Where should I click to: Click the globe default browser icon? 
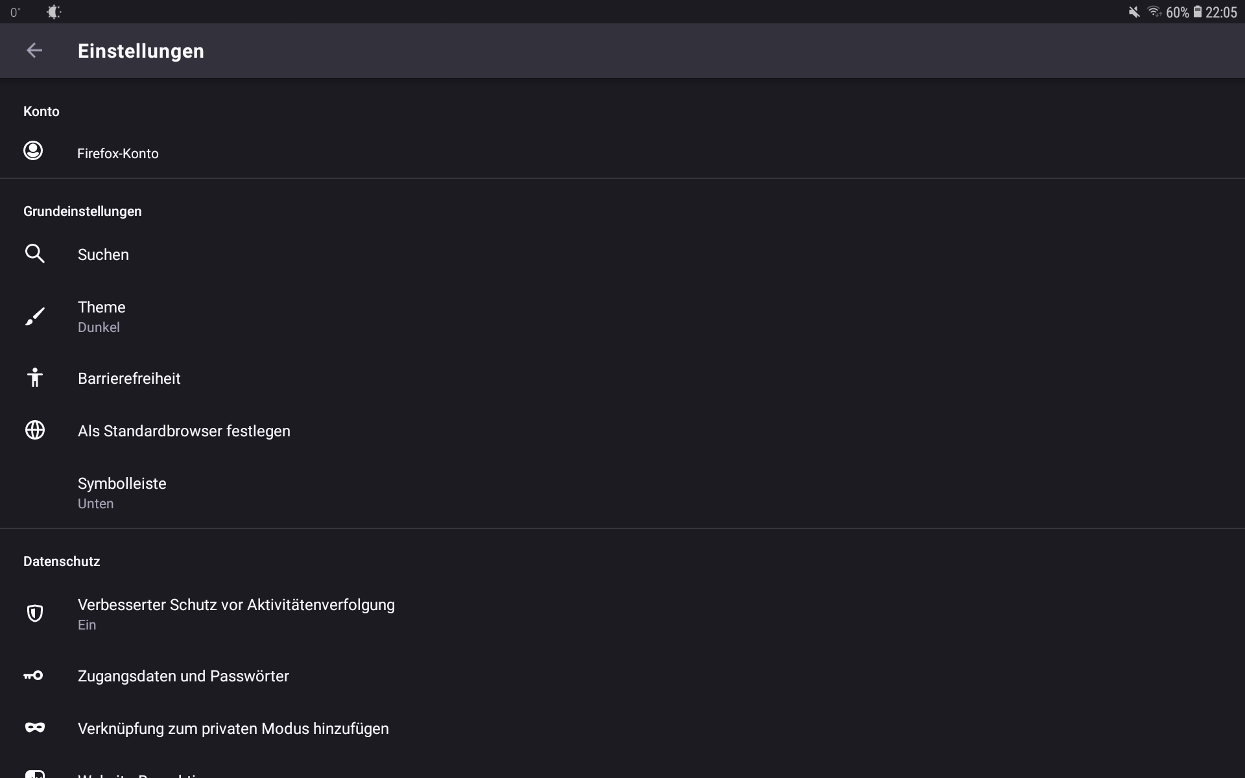(x=35, y=430)
